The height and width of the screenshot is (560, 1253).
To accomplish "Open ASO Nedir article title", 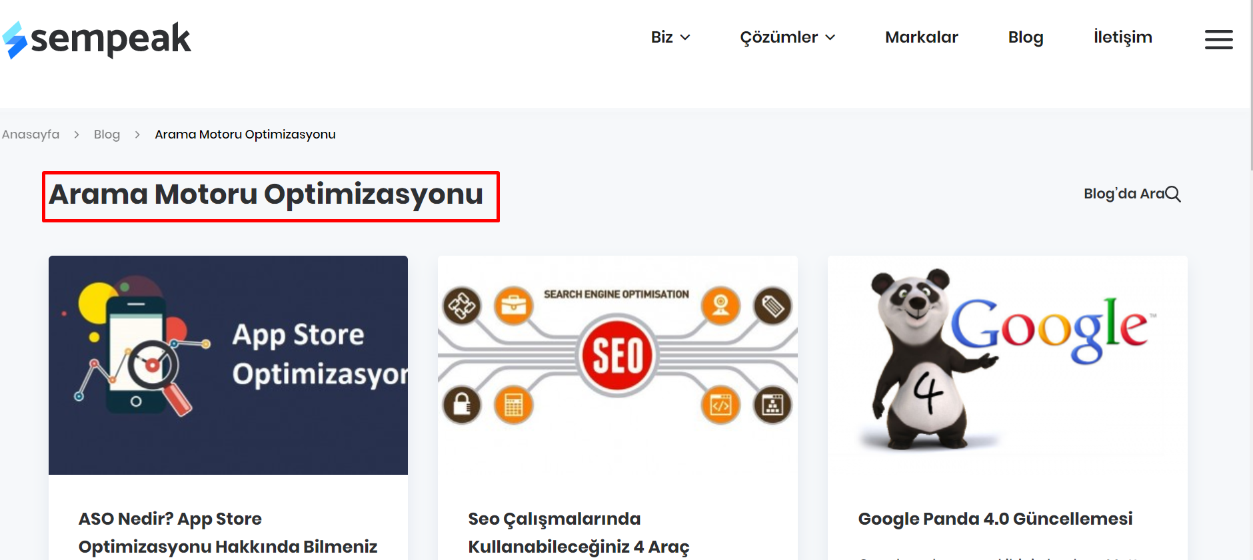I will tap(228, 532).
